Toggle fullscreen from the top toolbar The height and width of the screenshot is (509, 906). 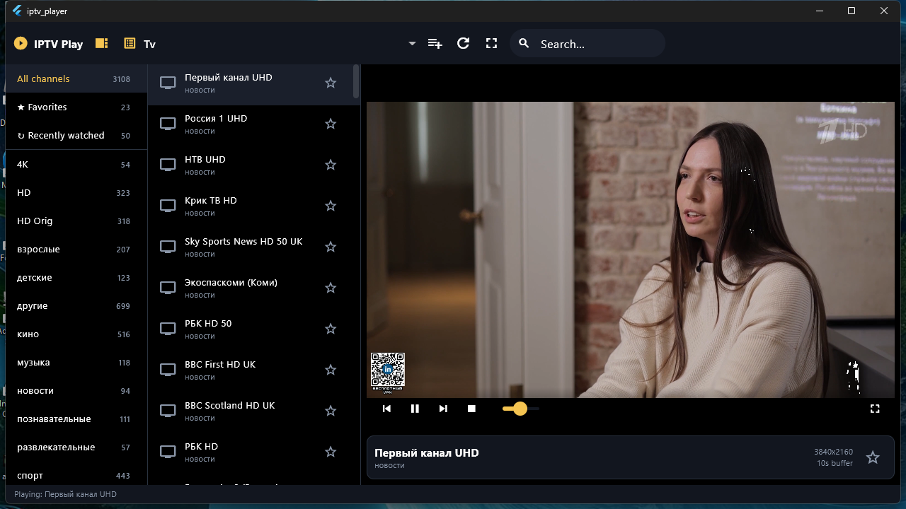pos(491,43)
